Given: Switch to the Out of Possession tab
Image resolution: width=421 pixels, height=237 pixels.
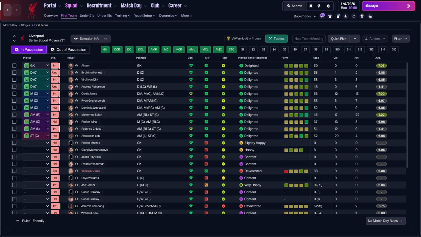Looking at the screenshot, I should (x=68, y=50).
